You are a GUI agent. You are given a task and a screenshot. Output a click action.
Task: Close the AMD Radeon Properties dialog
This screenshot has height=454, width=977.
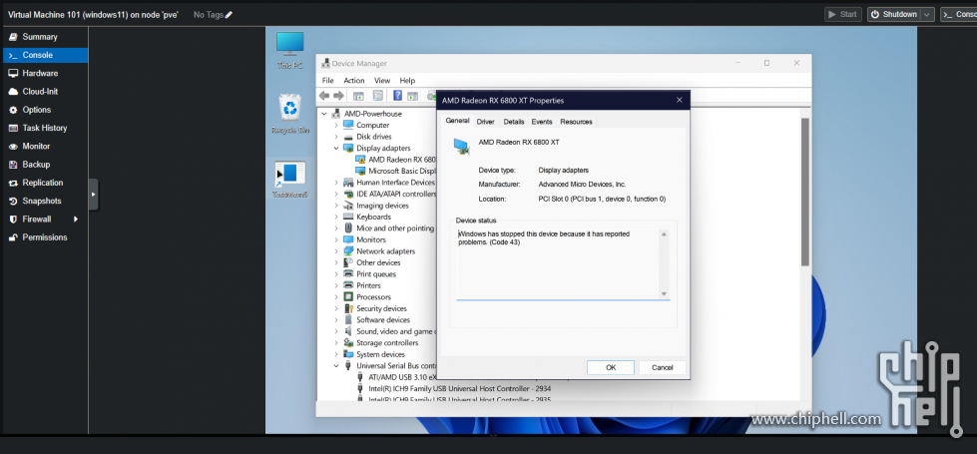coord(680,100)
